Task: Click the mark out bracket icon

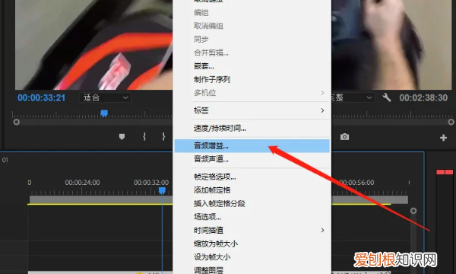Action: 163,136
